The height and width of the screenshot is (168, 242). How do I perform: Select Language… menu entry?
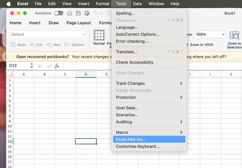click(149, 27)
